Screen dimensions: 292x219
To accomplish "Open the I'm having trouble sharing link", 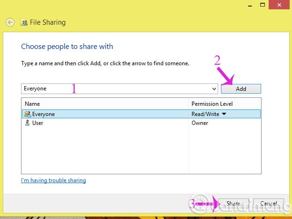I will tap(53, 180).
